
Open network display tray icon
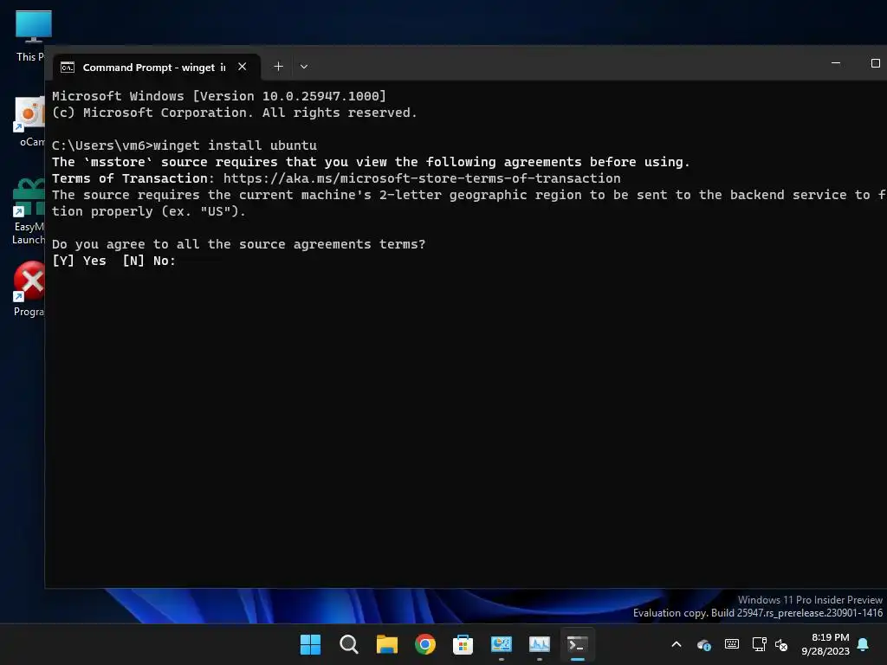(759, 644)
